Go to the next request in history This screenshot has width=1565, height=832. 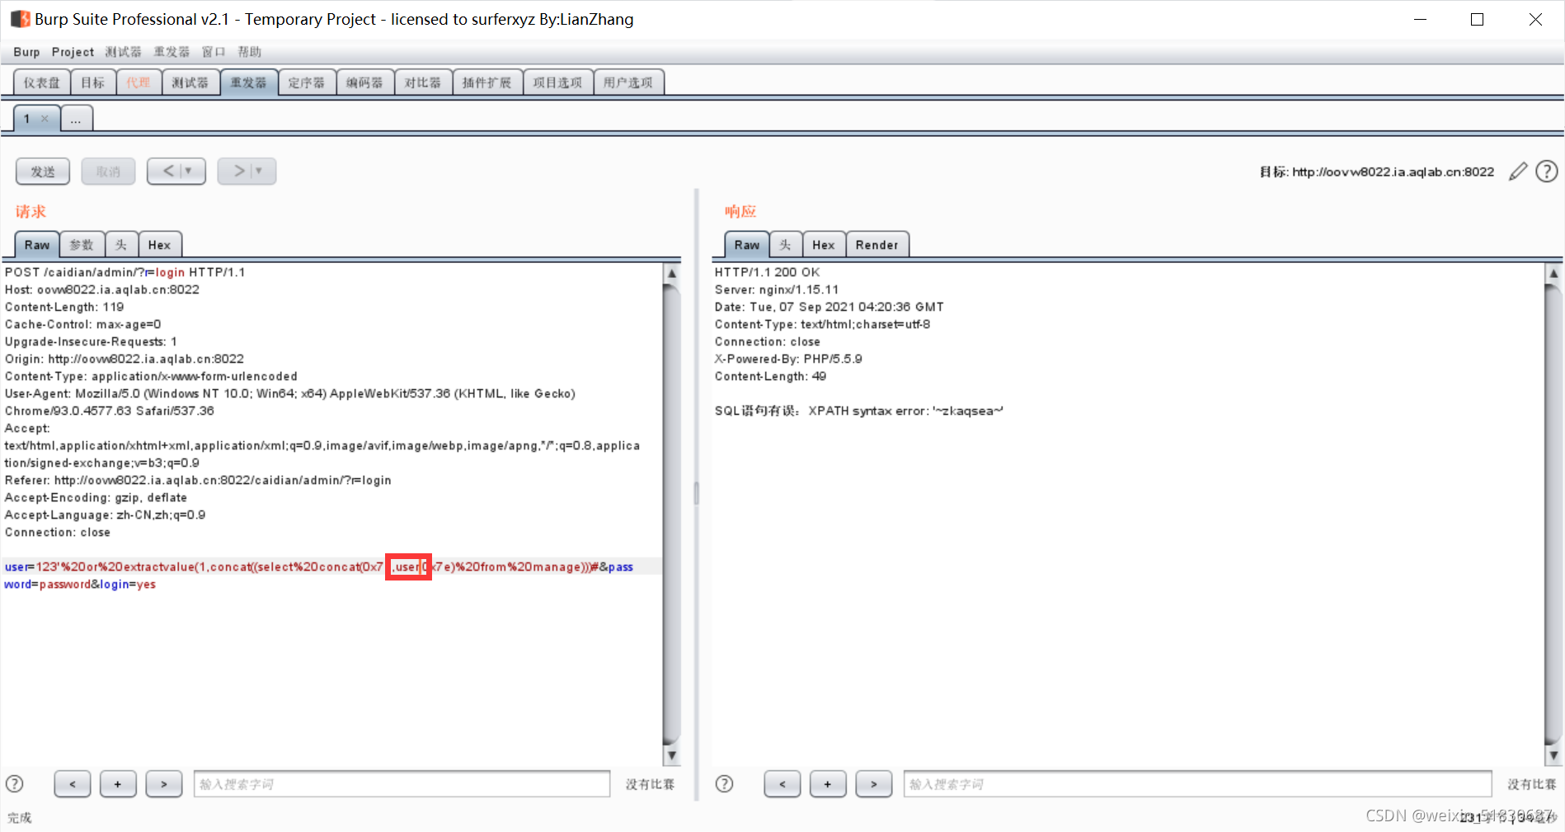click(247, 172)
